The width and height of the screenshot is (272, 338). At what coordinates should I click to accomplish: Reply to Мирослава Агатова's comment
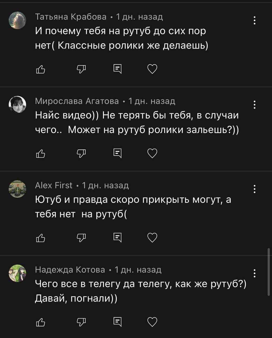click(117, 153)
